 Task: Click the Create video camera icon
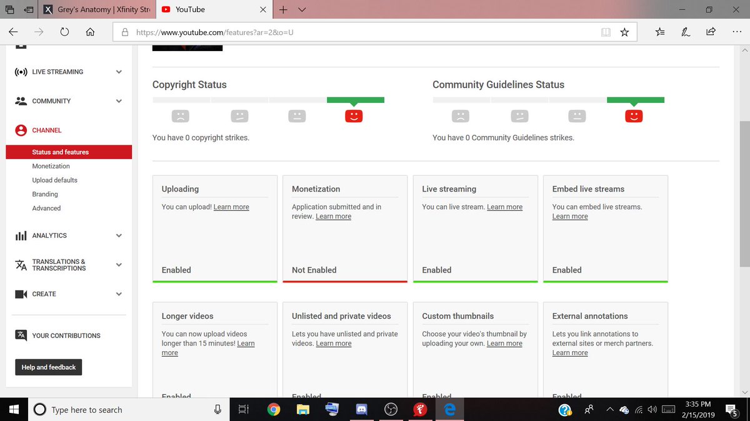[21, 294]
